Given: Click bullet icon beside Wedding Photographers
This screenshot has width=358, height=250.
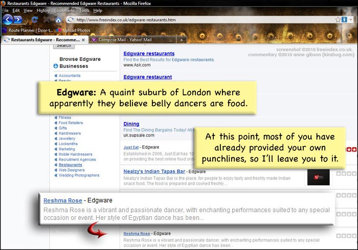Looking at the screenshot, I should tap(56, 175).
